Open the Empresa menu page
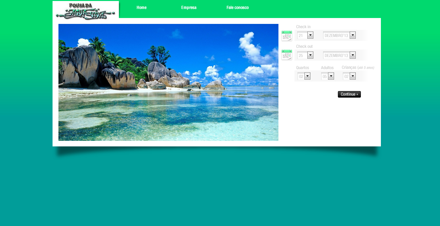 [x=189, y=8]
